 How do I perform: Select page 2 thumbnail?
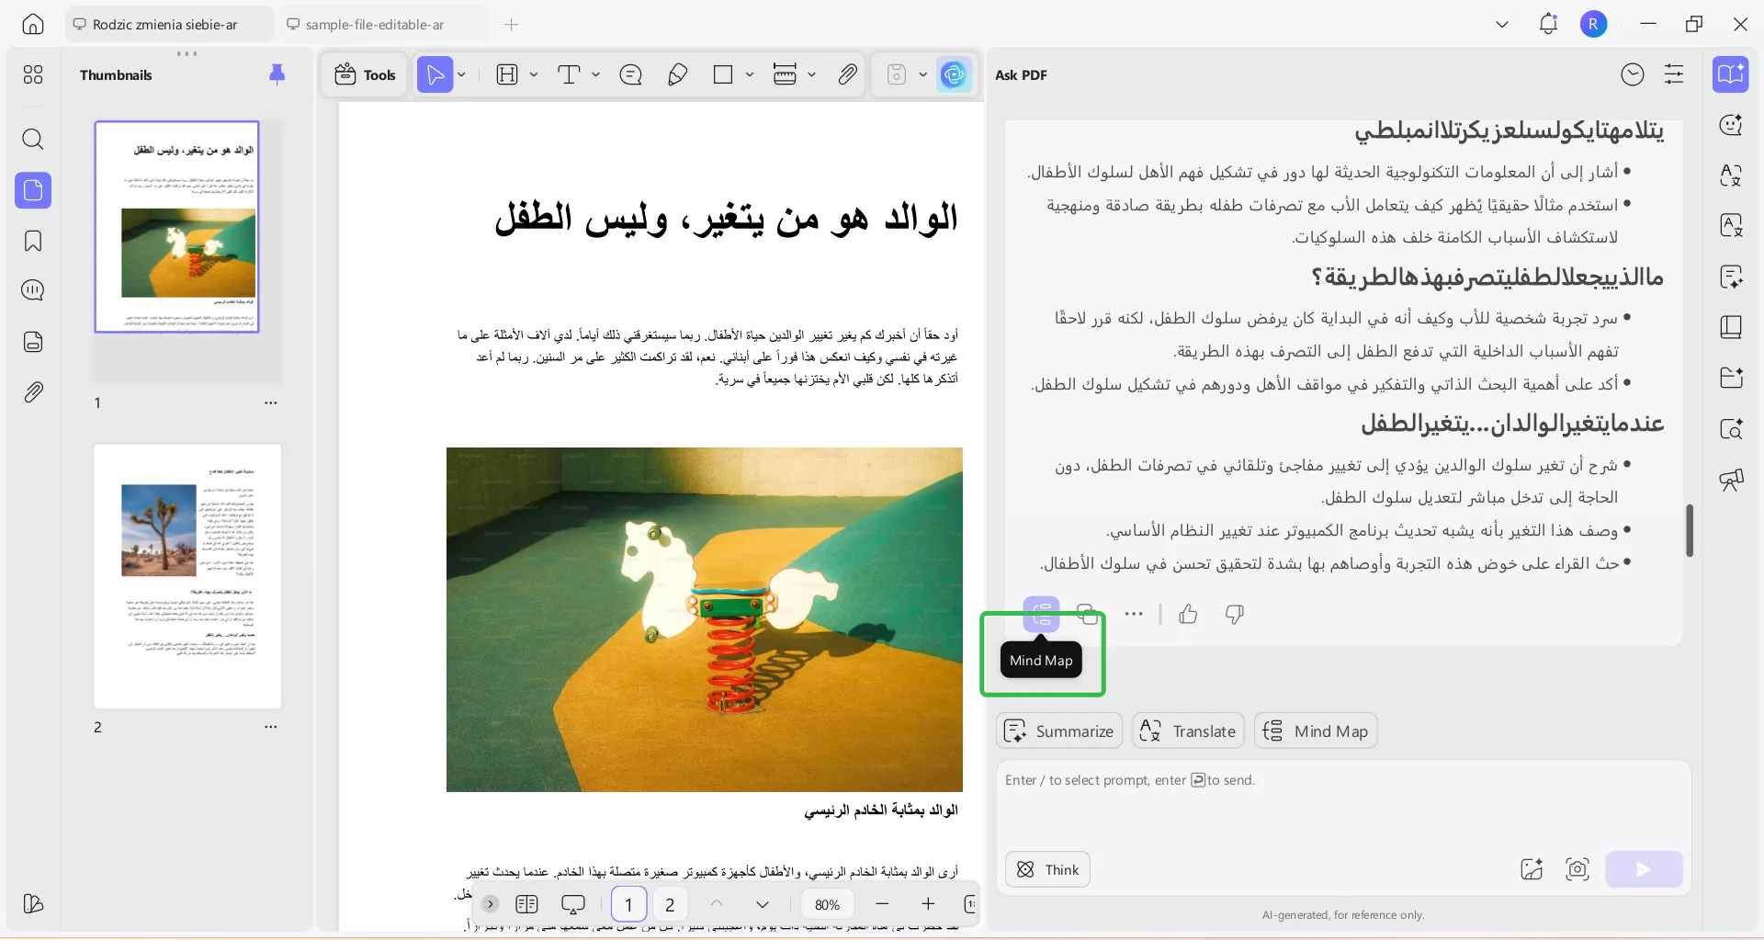coord(187,576)
